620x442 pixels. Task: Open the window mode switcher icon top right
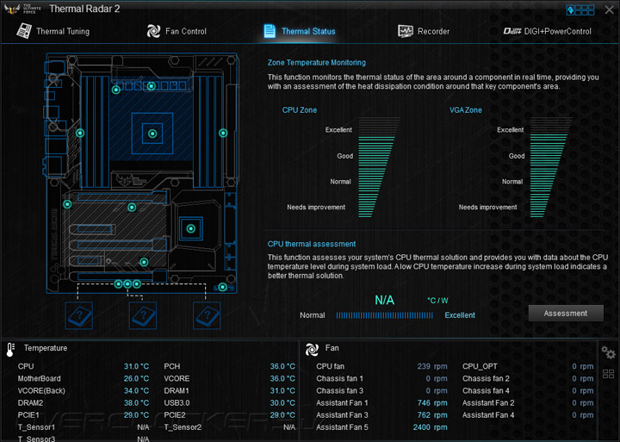(580, 9)
